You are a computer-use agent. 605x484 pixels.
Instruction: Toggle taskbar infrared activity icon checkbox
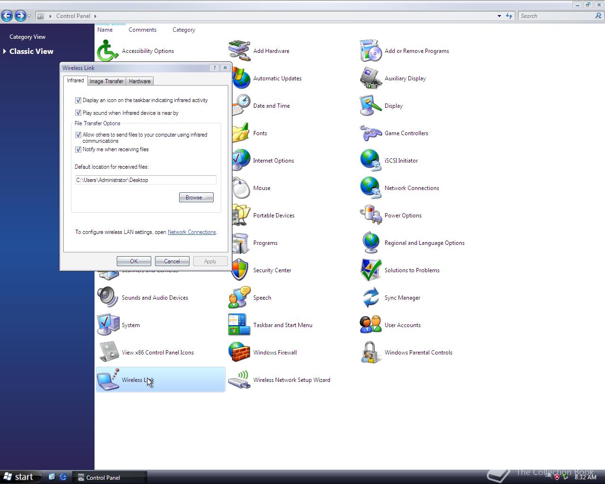coord(78,100)
